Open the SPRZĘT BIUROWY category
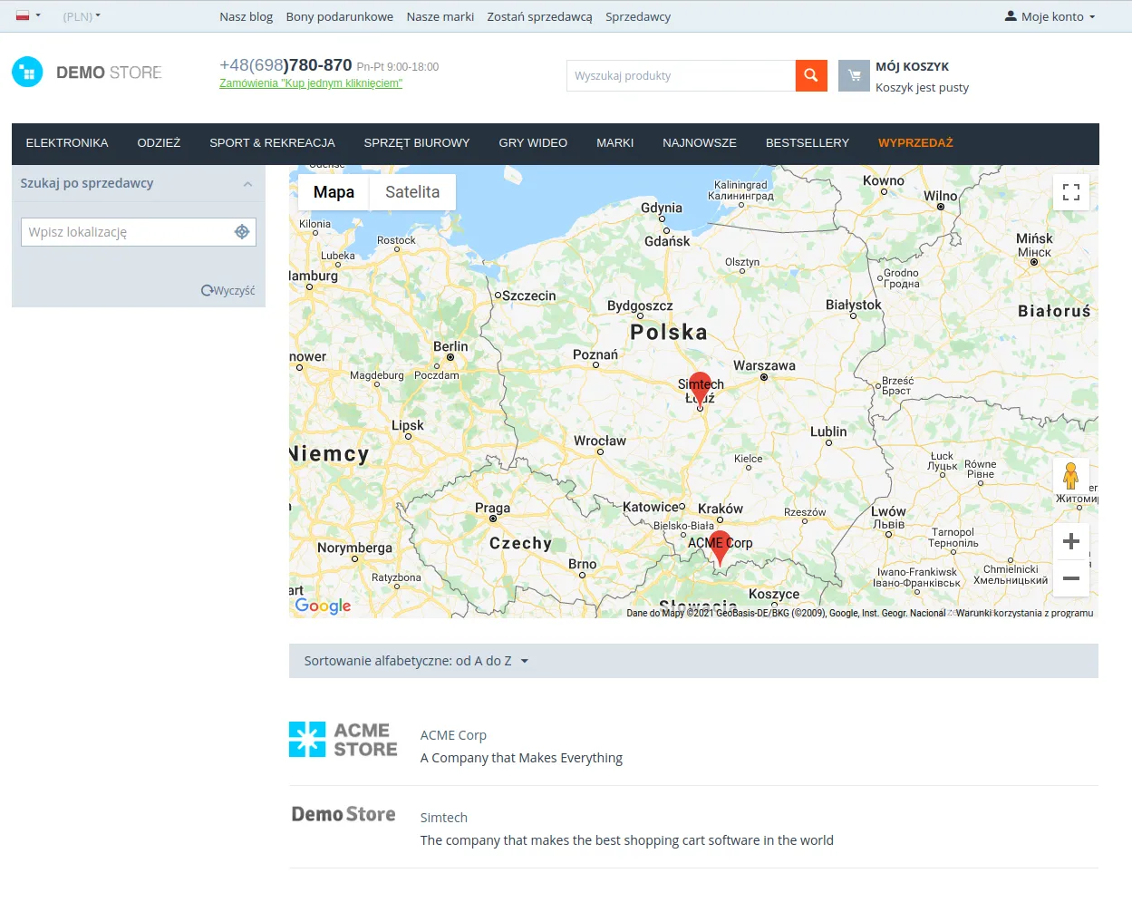 coord(417,143)
